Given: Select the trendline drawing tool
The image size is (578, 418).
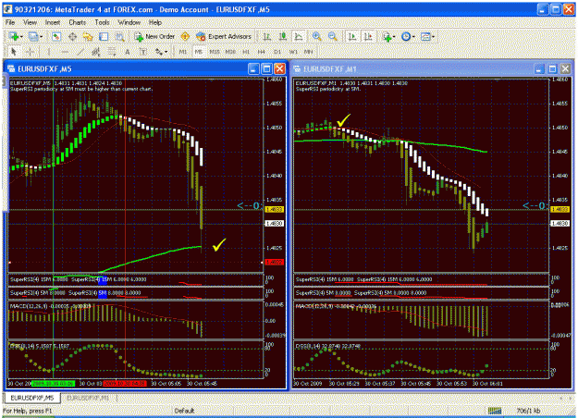Looking at the screenshot, I should [80, 52].
